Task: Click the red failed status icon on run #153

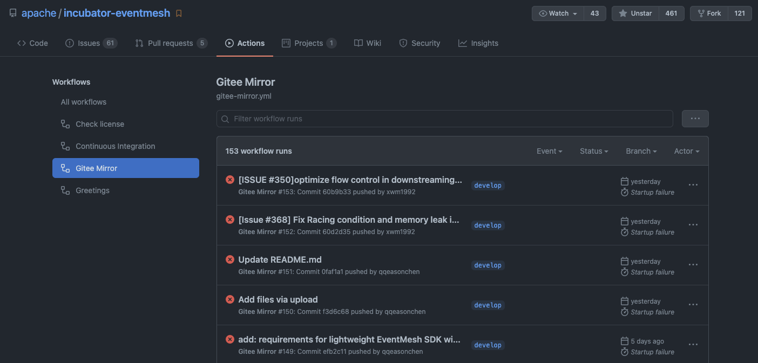Action: 230,180
